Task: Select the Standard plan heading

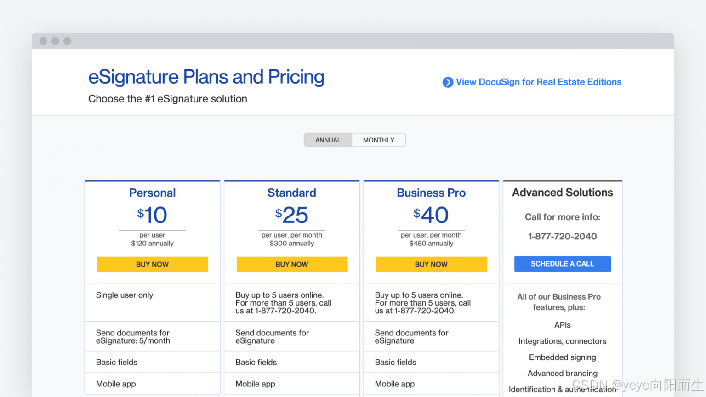Action: tap(292, 193)
